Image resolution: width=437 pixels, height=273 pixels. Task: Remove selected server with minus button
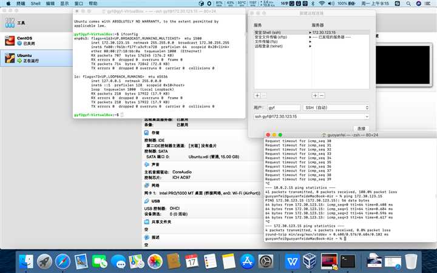(322, 96)
